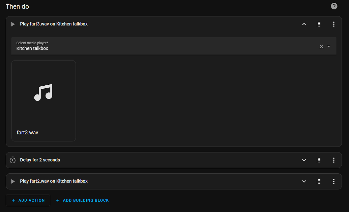Click the Select media player field
Image resolution: width=349 pixels, height=212 pixels.
pyautogui.click(x=162, y=46)
